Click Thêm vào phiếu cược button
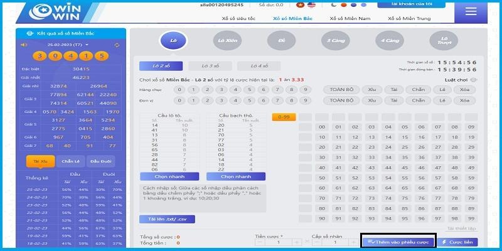The width and height of the screenshot is (502, 251). [398, 242]
